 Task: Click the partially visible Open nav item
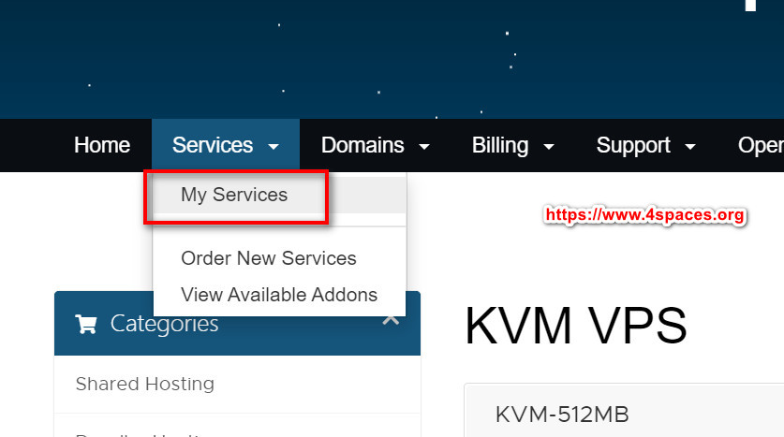point(761,145)
